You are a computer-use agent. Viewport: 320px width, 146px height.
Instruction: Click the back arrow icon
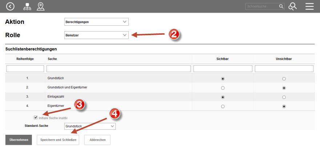tap(11, 6)
